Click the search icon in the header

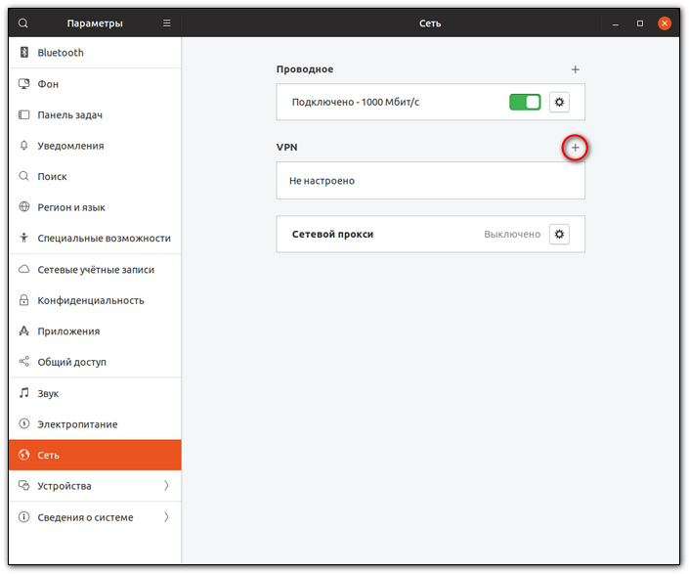click(x=23, y=22)
